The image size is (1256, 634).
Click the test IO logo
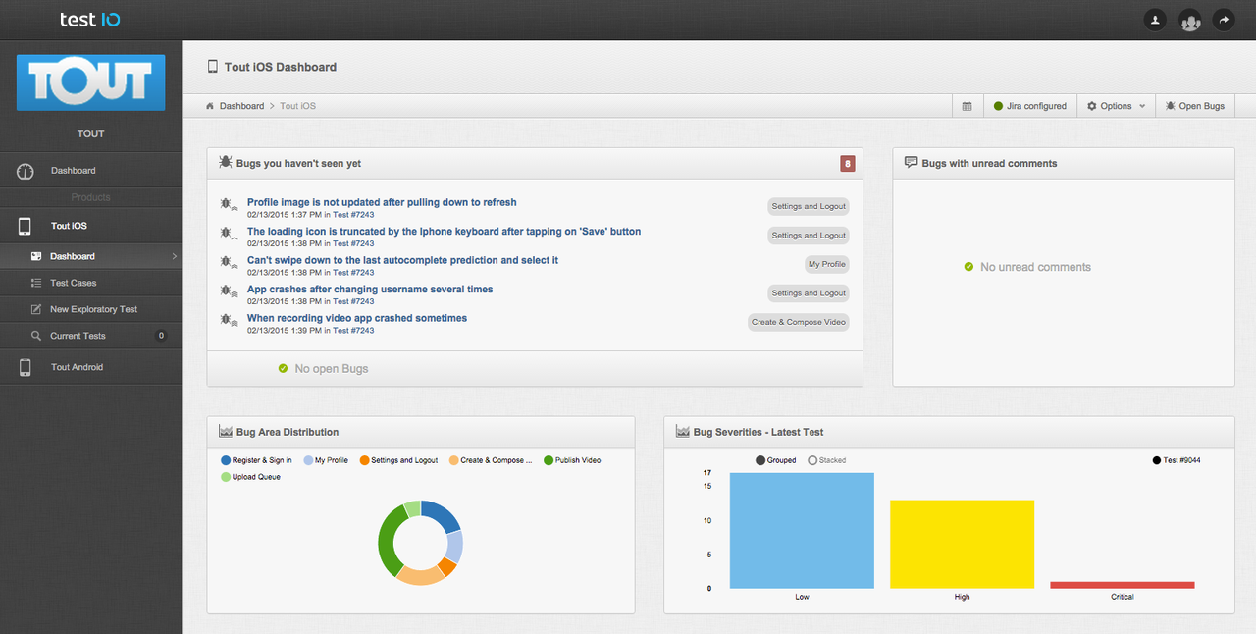click(90, 20)
